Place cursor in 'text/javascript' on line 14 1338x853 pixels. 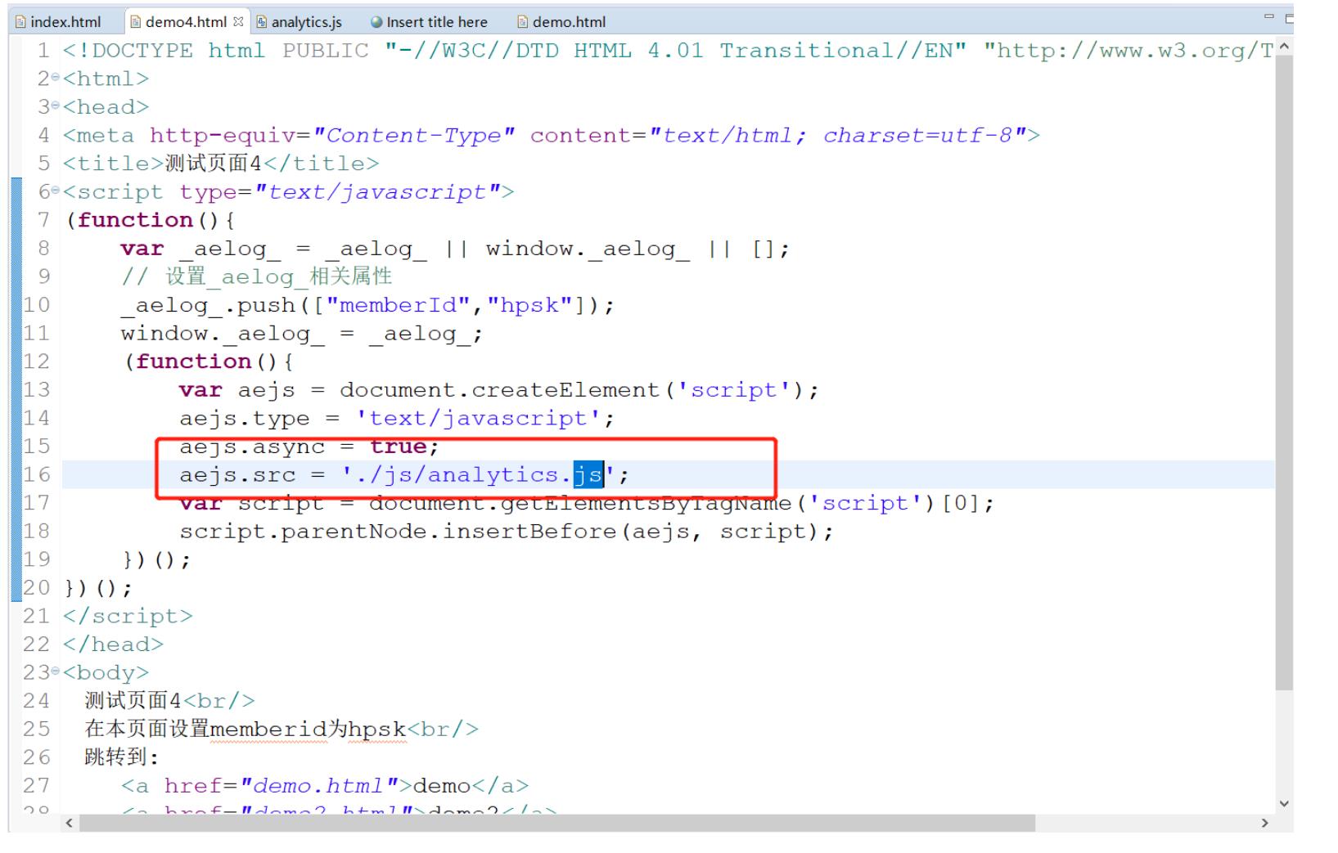coord(479,419)
